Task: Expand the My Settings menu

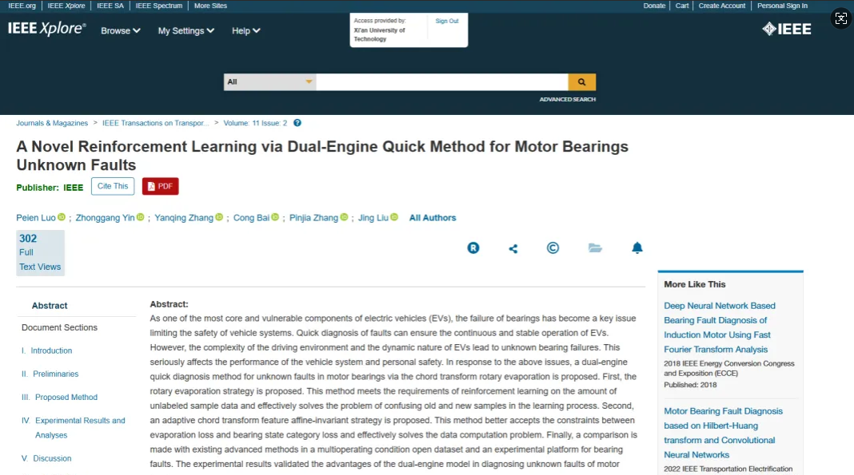Action: click(186, 30)
